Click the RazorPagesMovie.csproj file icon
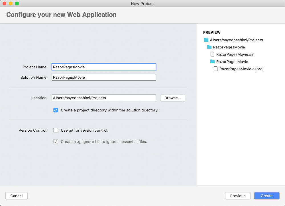Image resolution: width=285 pixels, height=206 pixels. (x=216, y=69)
